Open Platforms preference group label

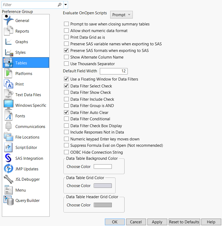pyautogui.click(x=24, y=73)
